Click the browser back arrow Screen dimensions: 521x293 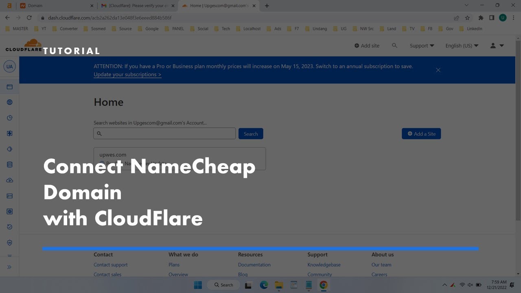tap(7, 18)
